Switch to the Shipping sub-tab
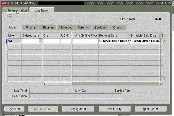Viewport: 174px width, 116px height. pyautogui.click(x=48, y=28)
